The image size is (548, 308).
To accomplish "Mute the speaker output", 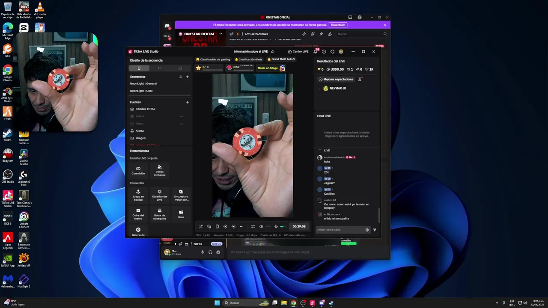I will [x=261, y=226].
